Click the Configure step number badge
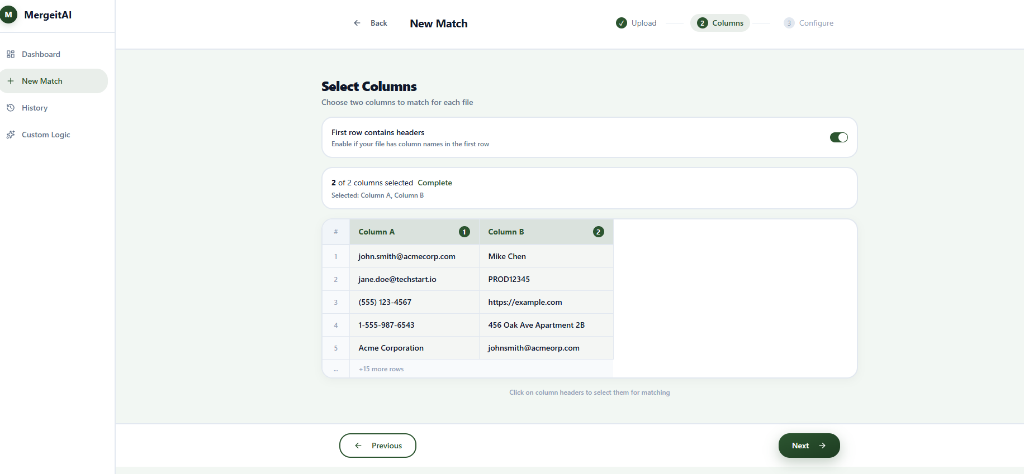This screenshot has height=474, width=1024. 789,23
